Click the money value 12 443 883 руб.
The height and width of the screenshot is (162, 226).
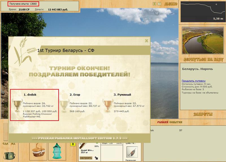pos(58,10)
